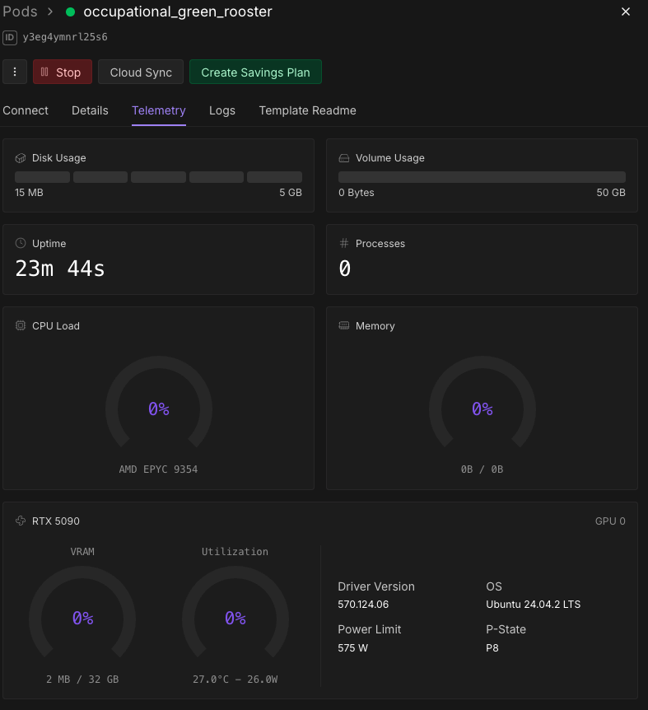Screen dimensions: 648x710
Task: Click the GPU Utilization 0% gauge
Action: [235, 612]
